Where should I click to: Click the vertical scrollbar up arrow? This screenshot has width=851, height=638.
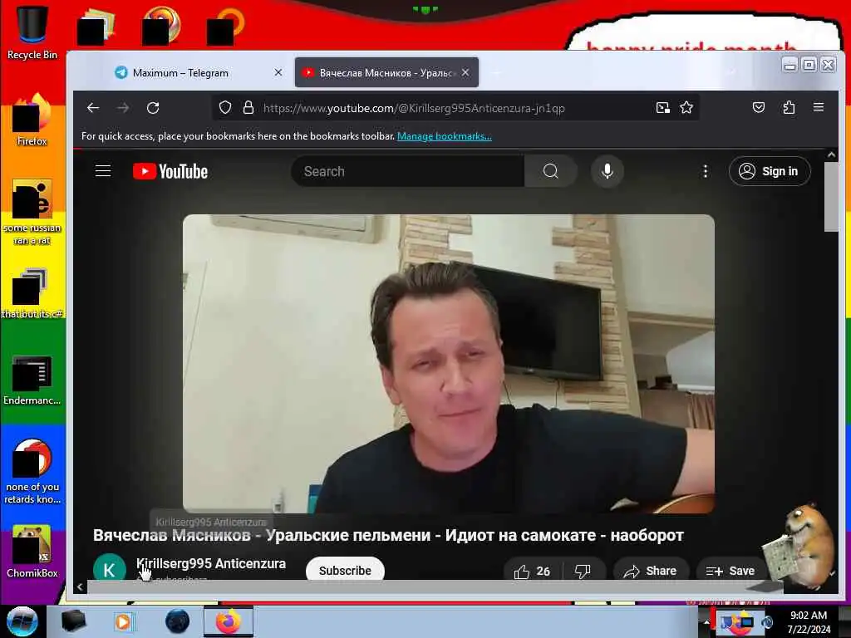point(831,155)
